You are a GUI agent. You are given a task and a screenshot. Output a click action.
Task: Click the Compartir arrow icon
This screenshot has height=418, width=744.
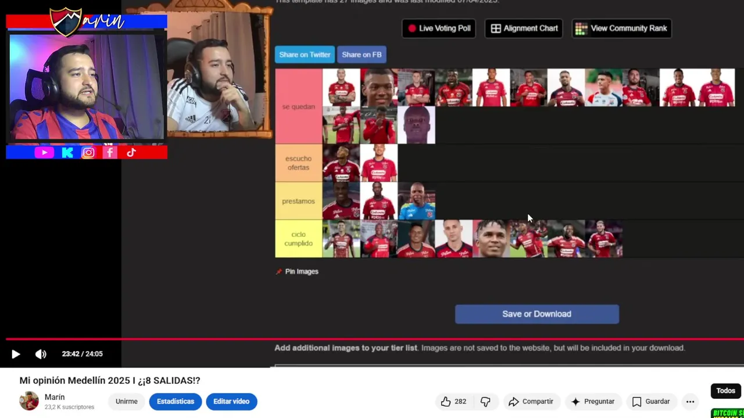coord(514,402)
